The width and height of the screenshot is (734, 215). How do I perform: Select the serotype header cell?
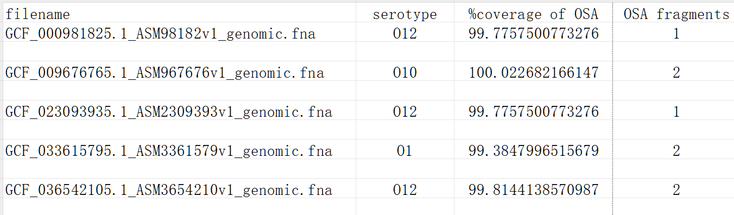(405, 14)
